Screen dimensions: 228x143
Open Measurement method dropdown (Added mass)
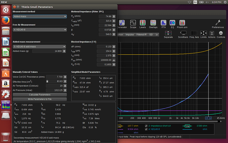[x=40, y=16]
